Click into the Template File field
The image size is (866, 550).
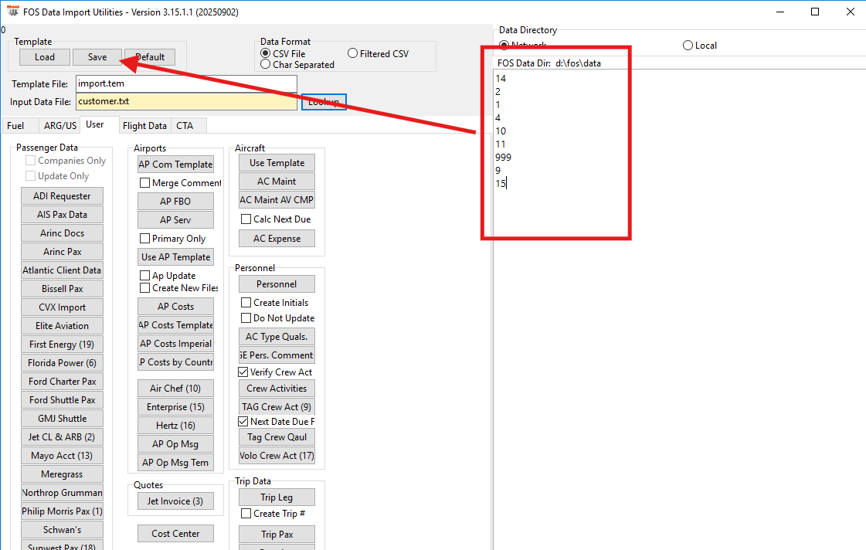tap(185, 83)
